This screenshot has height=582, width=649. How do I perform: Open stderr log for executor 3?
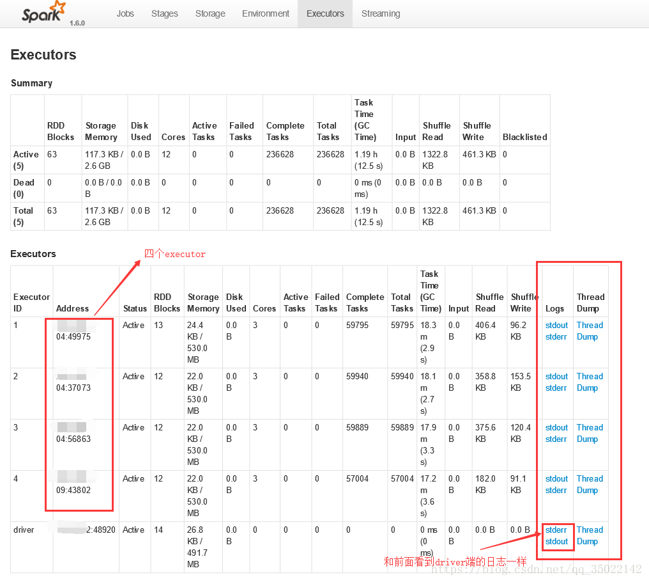pyautogui.click(x=556, y=439)
